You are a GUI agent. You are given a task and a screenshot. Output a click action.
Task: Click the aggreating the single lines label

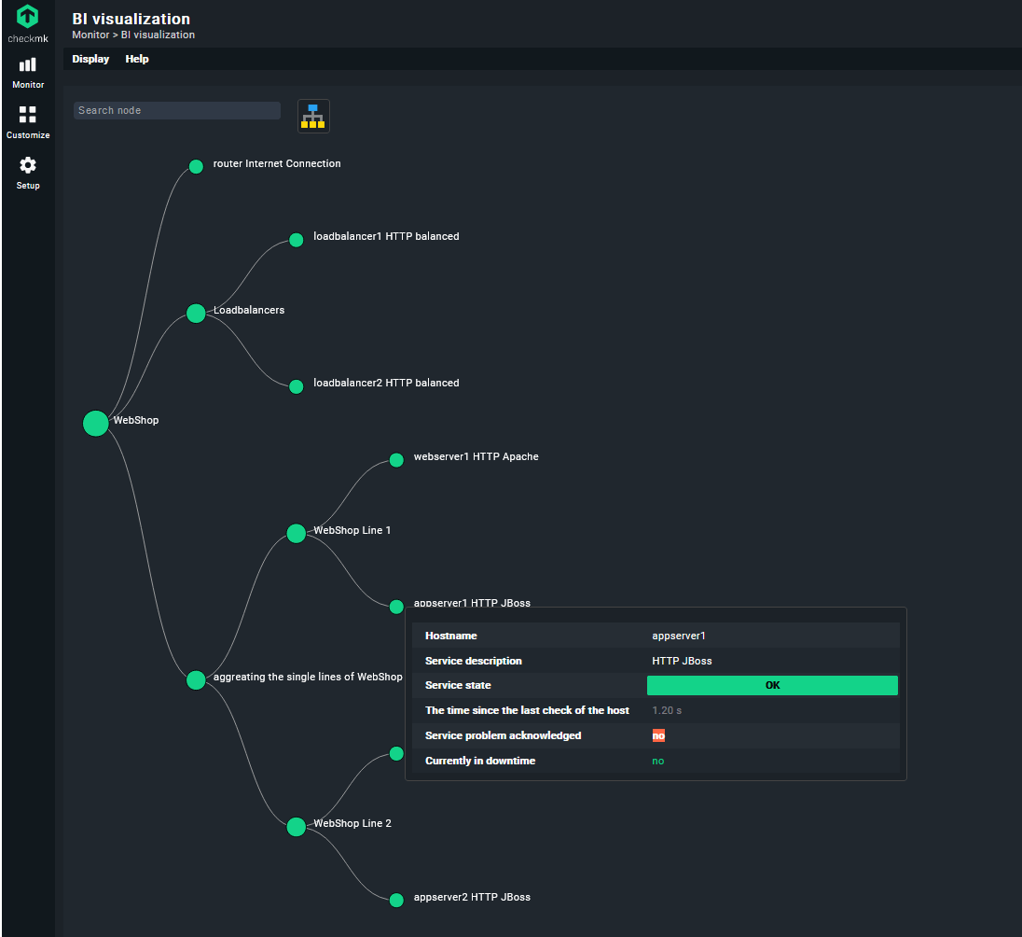click(309, 678)
